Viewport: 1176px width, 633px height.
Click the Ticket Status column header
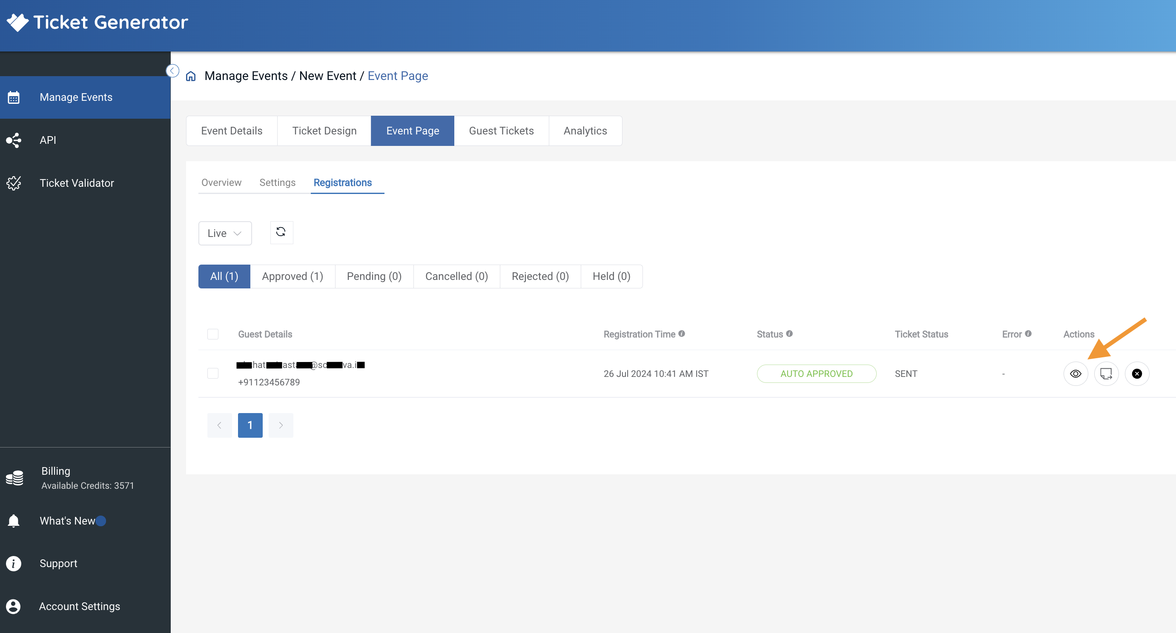point(921,334)
